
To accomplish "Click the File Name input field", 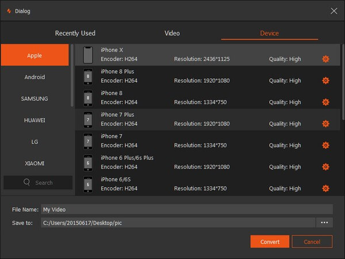I will pyautogui.click(x=186, y=210).
